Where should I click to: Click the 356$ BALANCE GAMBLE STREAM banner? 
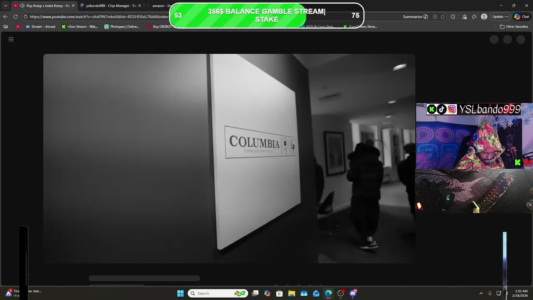(x=266, y=15)
